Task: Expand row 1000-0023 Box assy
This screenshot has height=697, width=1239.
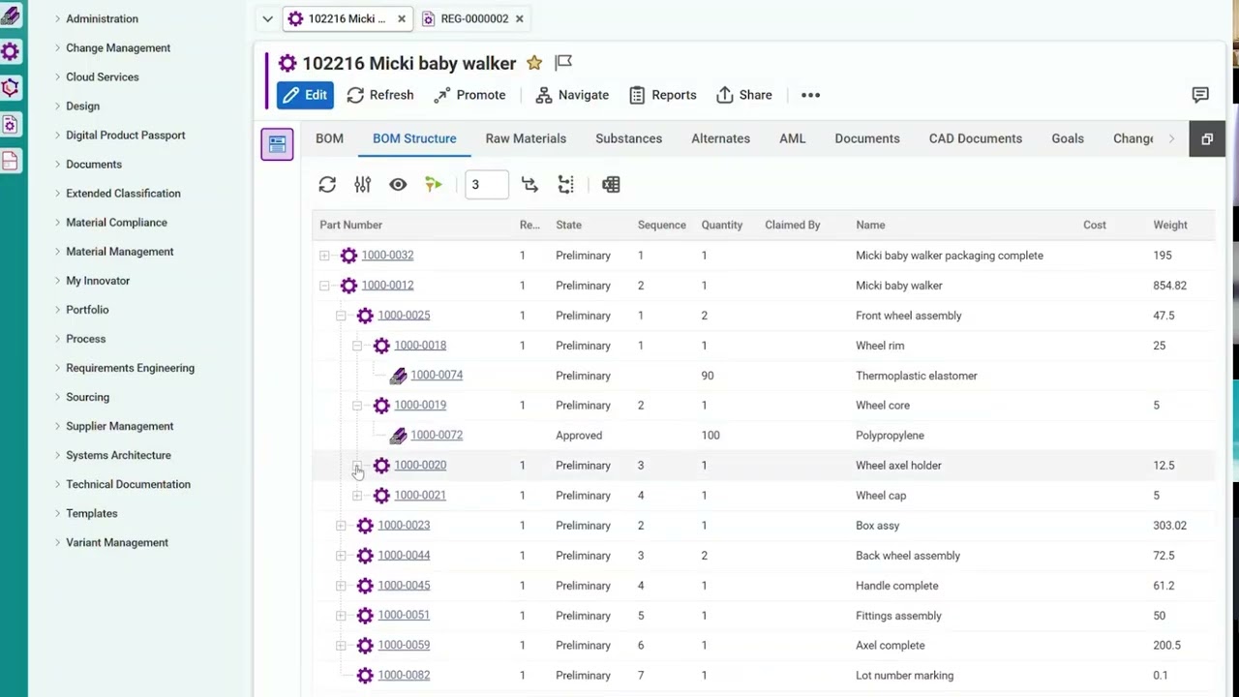Action: [x=341, y=526]
